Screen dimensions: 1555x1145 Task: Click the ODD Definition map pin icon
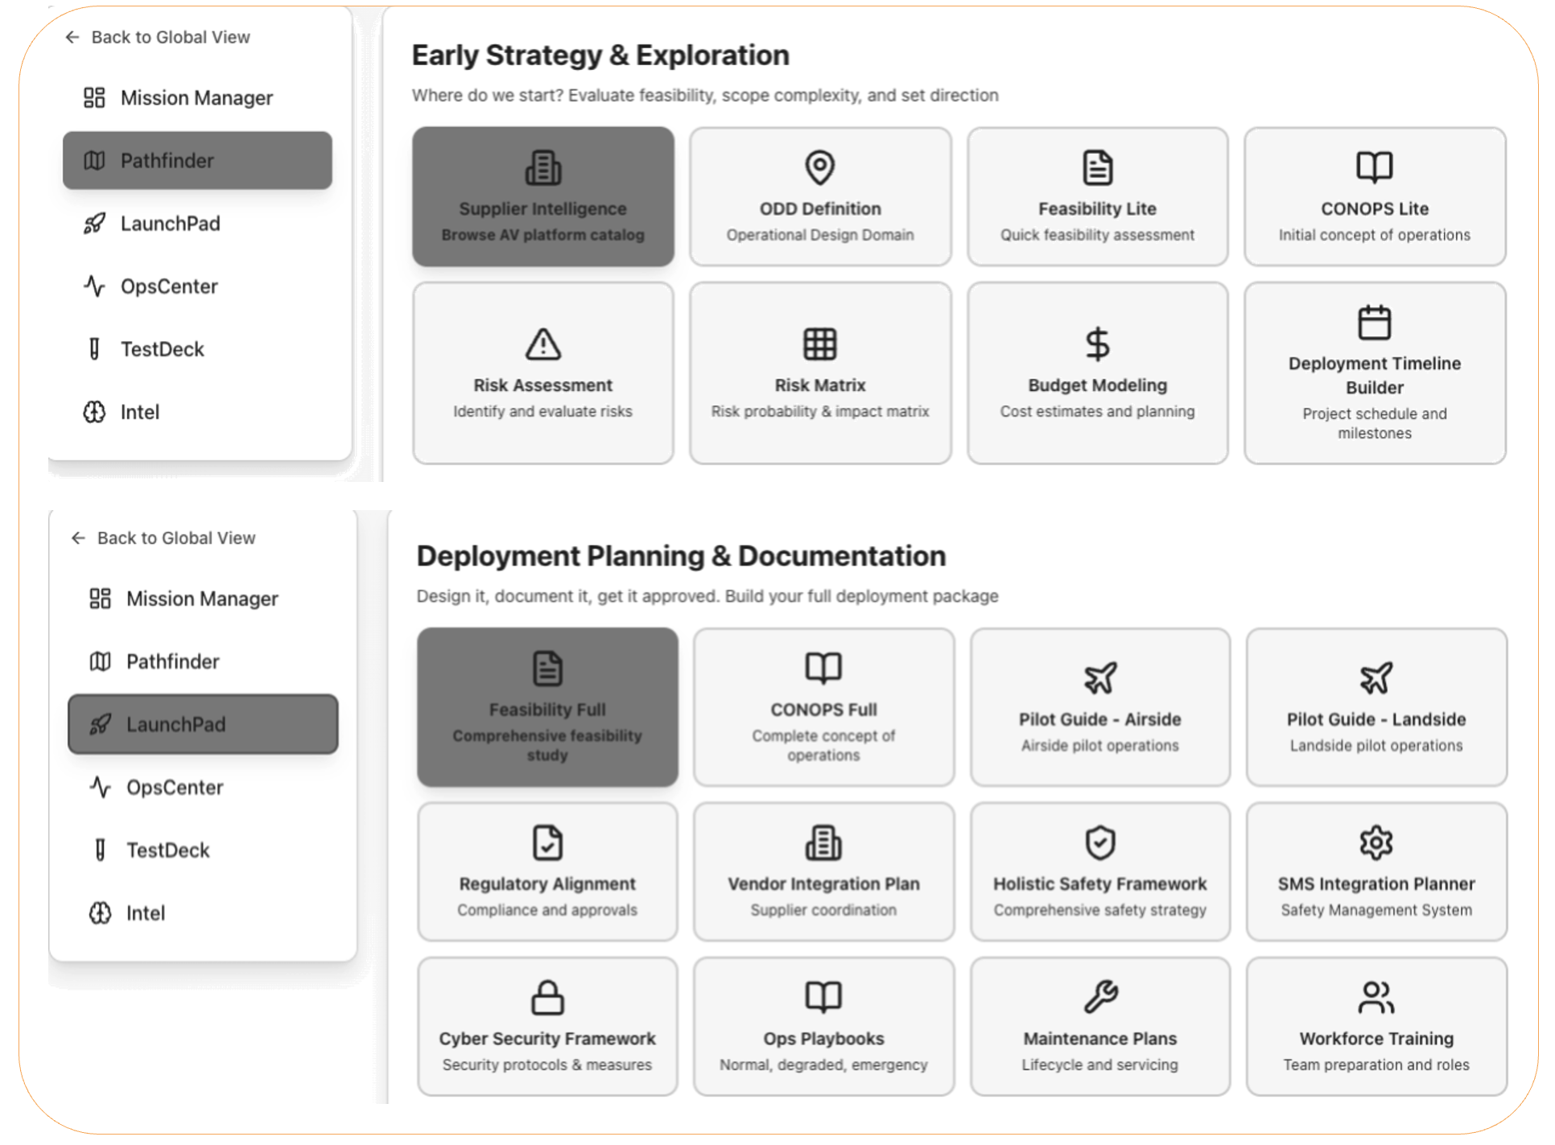(x=819, y=167)
